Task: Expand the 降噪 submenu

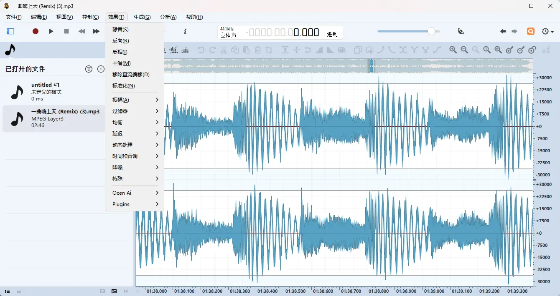Action: pos(135,168)
